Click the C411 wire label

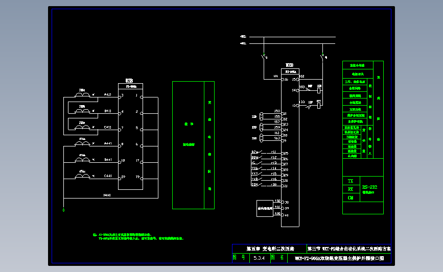click(108, 127)
